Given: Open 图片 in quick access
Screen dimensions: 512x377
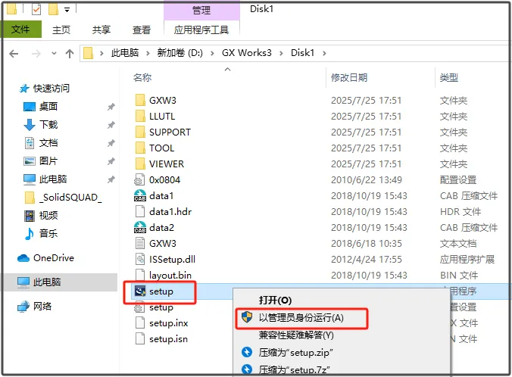Looking at the screenshot, I should (48, 161).
